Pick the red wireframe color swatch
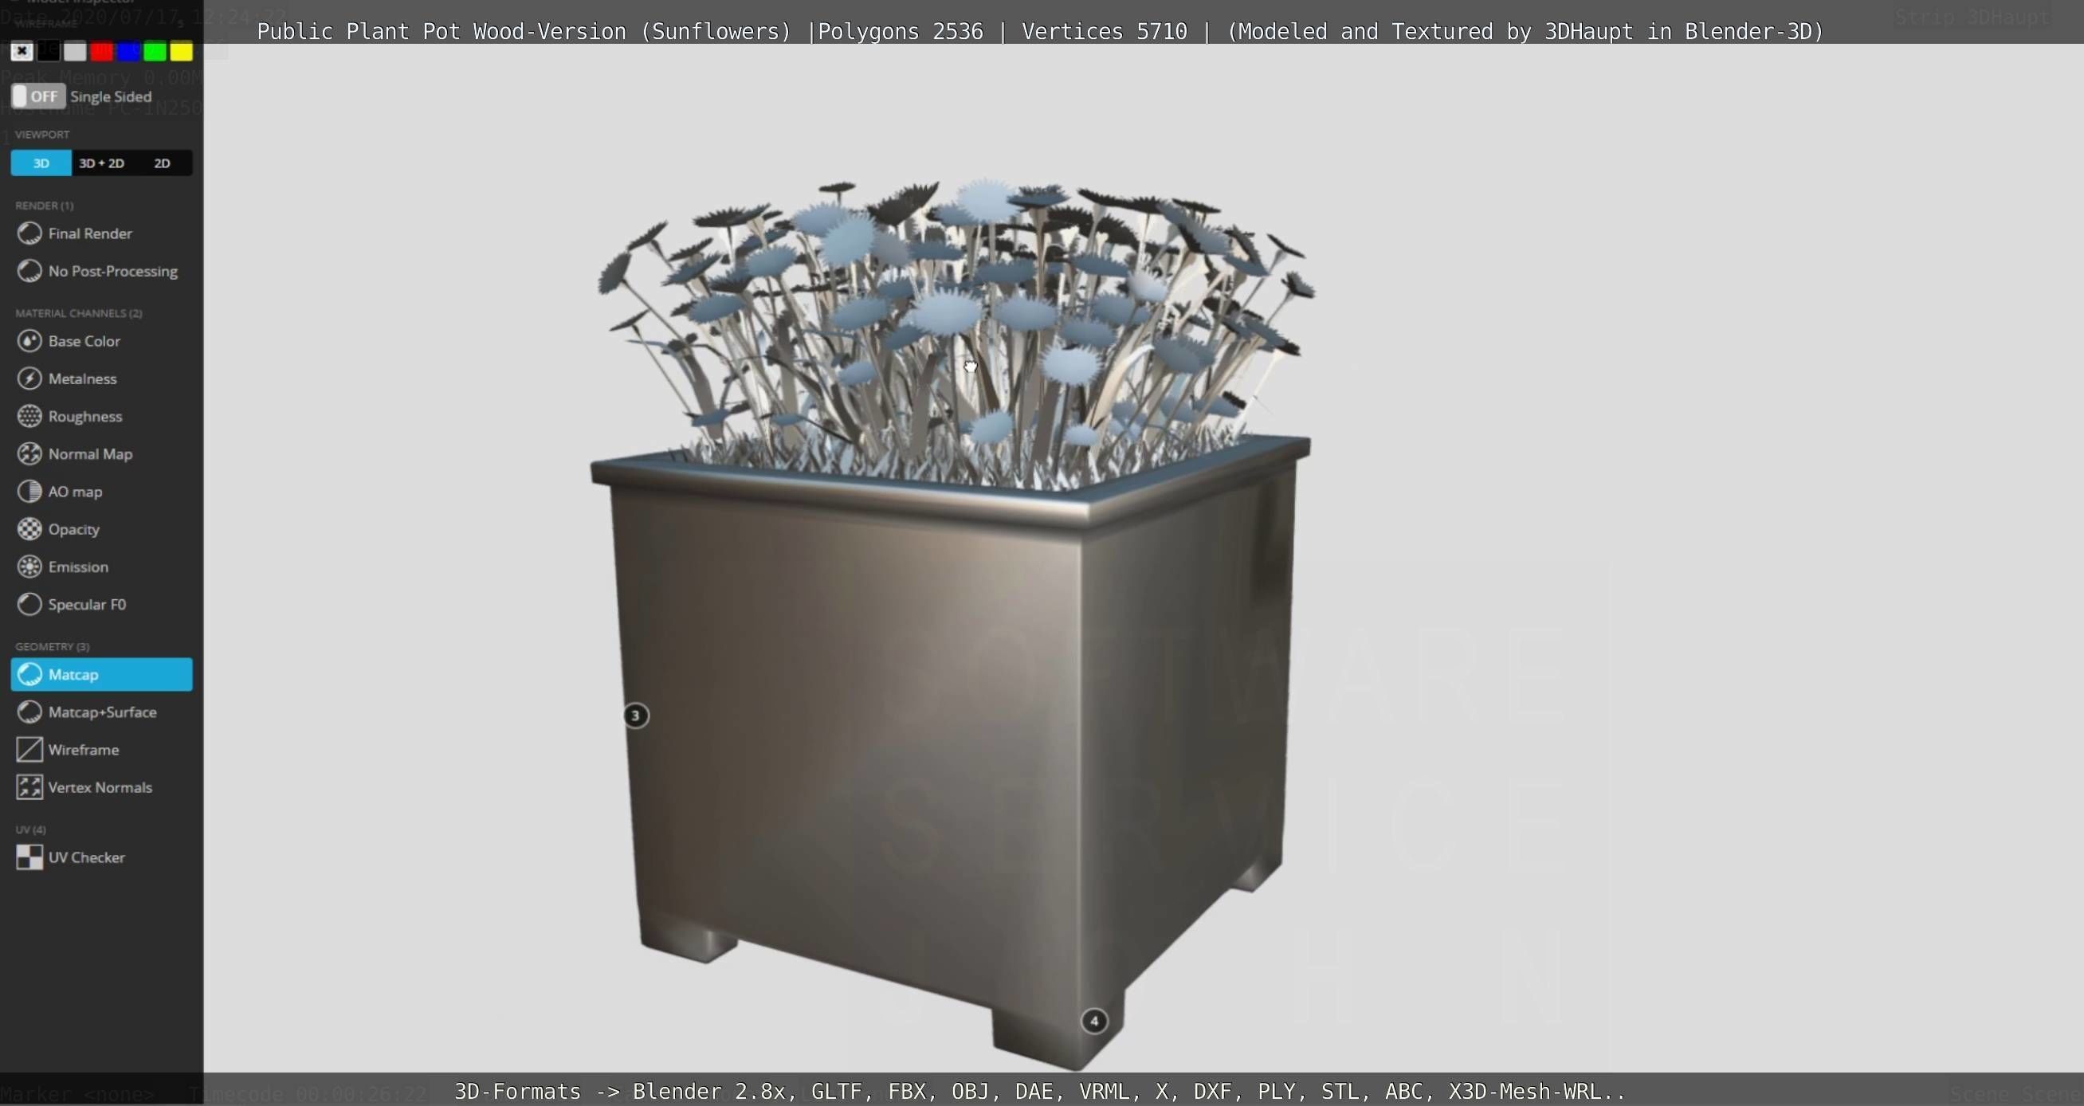This screenshot has height=1106, width=2084. pyautogui.click(x=102, y=52)
